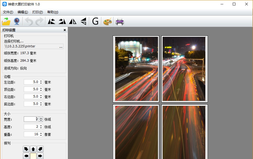This screenshot has width=253, height=159.
Task: Align image to the top-left arrow
Action: pos(26,149)
